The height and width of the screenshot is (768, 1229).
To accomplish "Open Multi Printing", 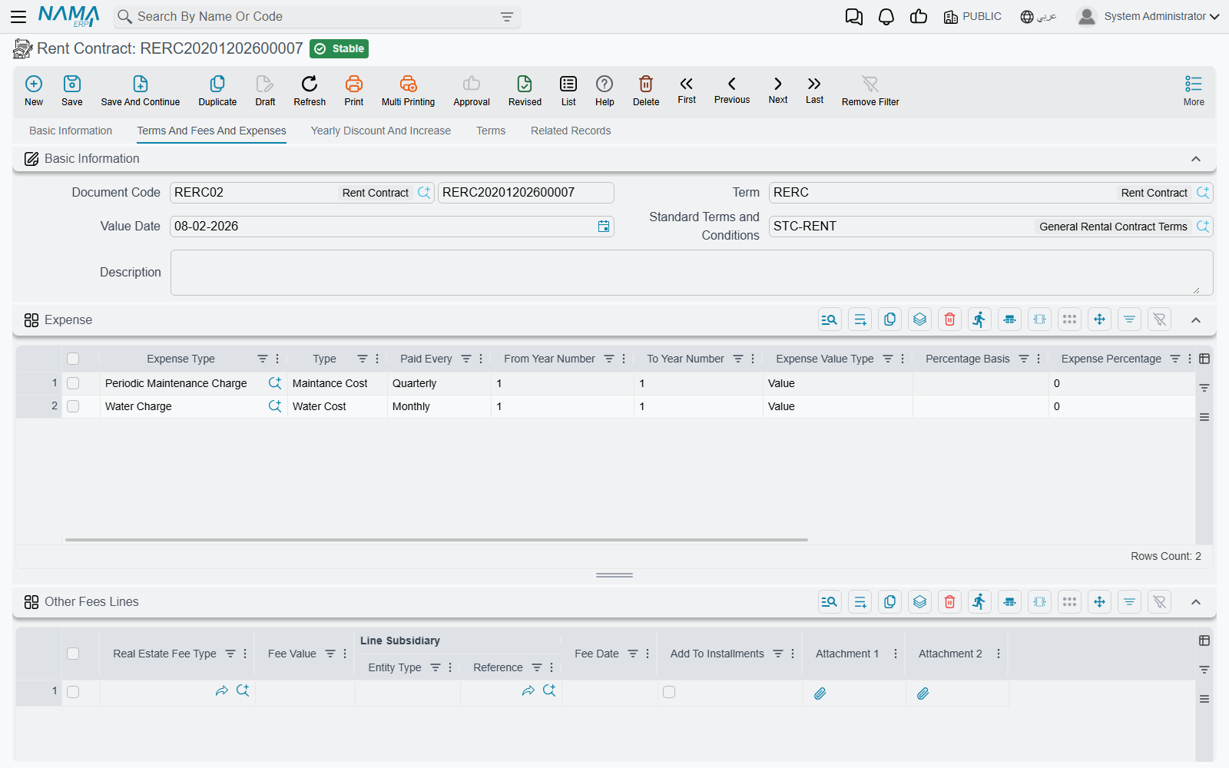I will pyautogui.click(x=408, y=91).
